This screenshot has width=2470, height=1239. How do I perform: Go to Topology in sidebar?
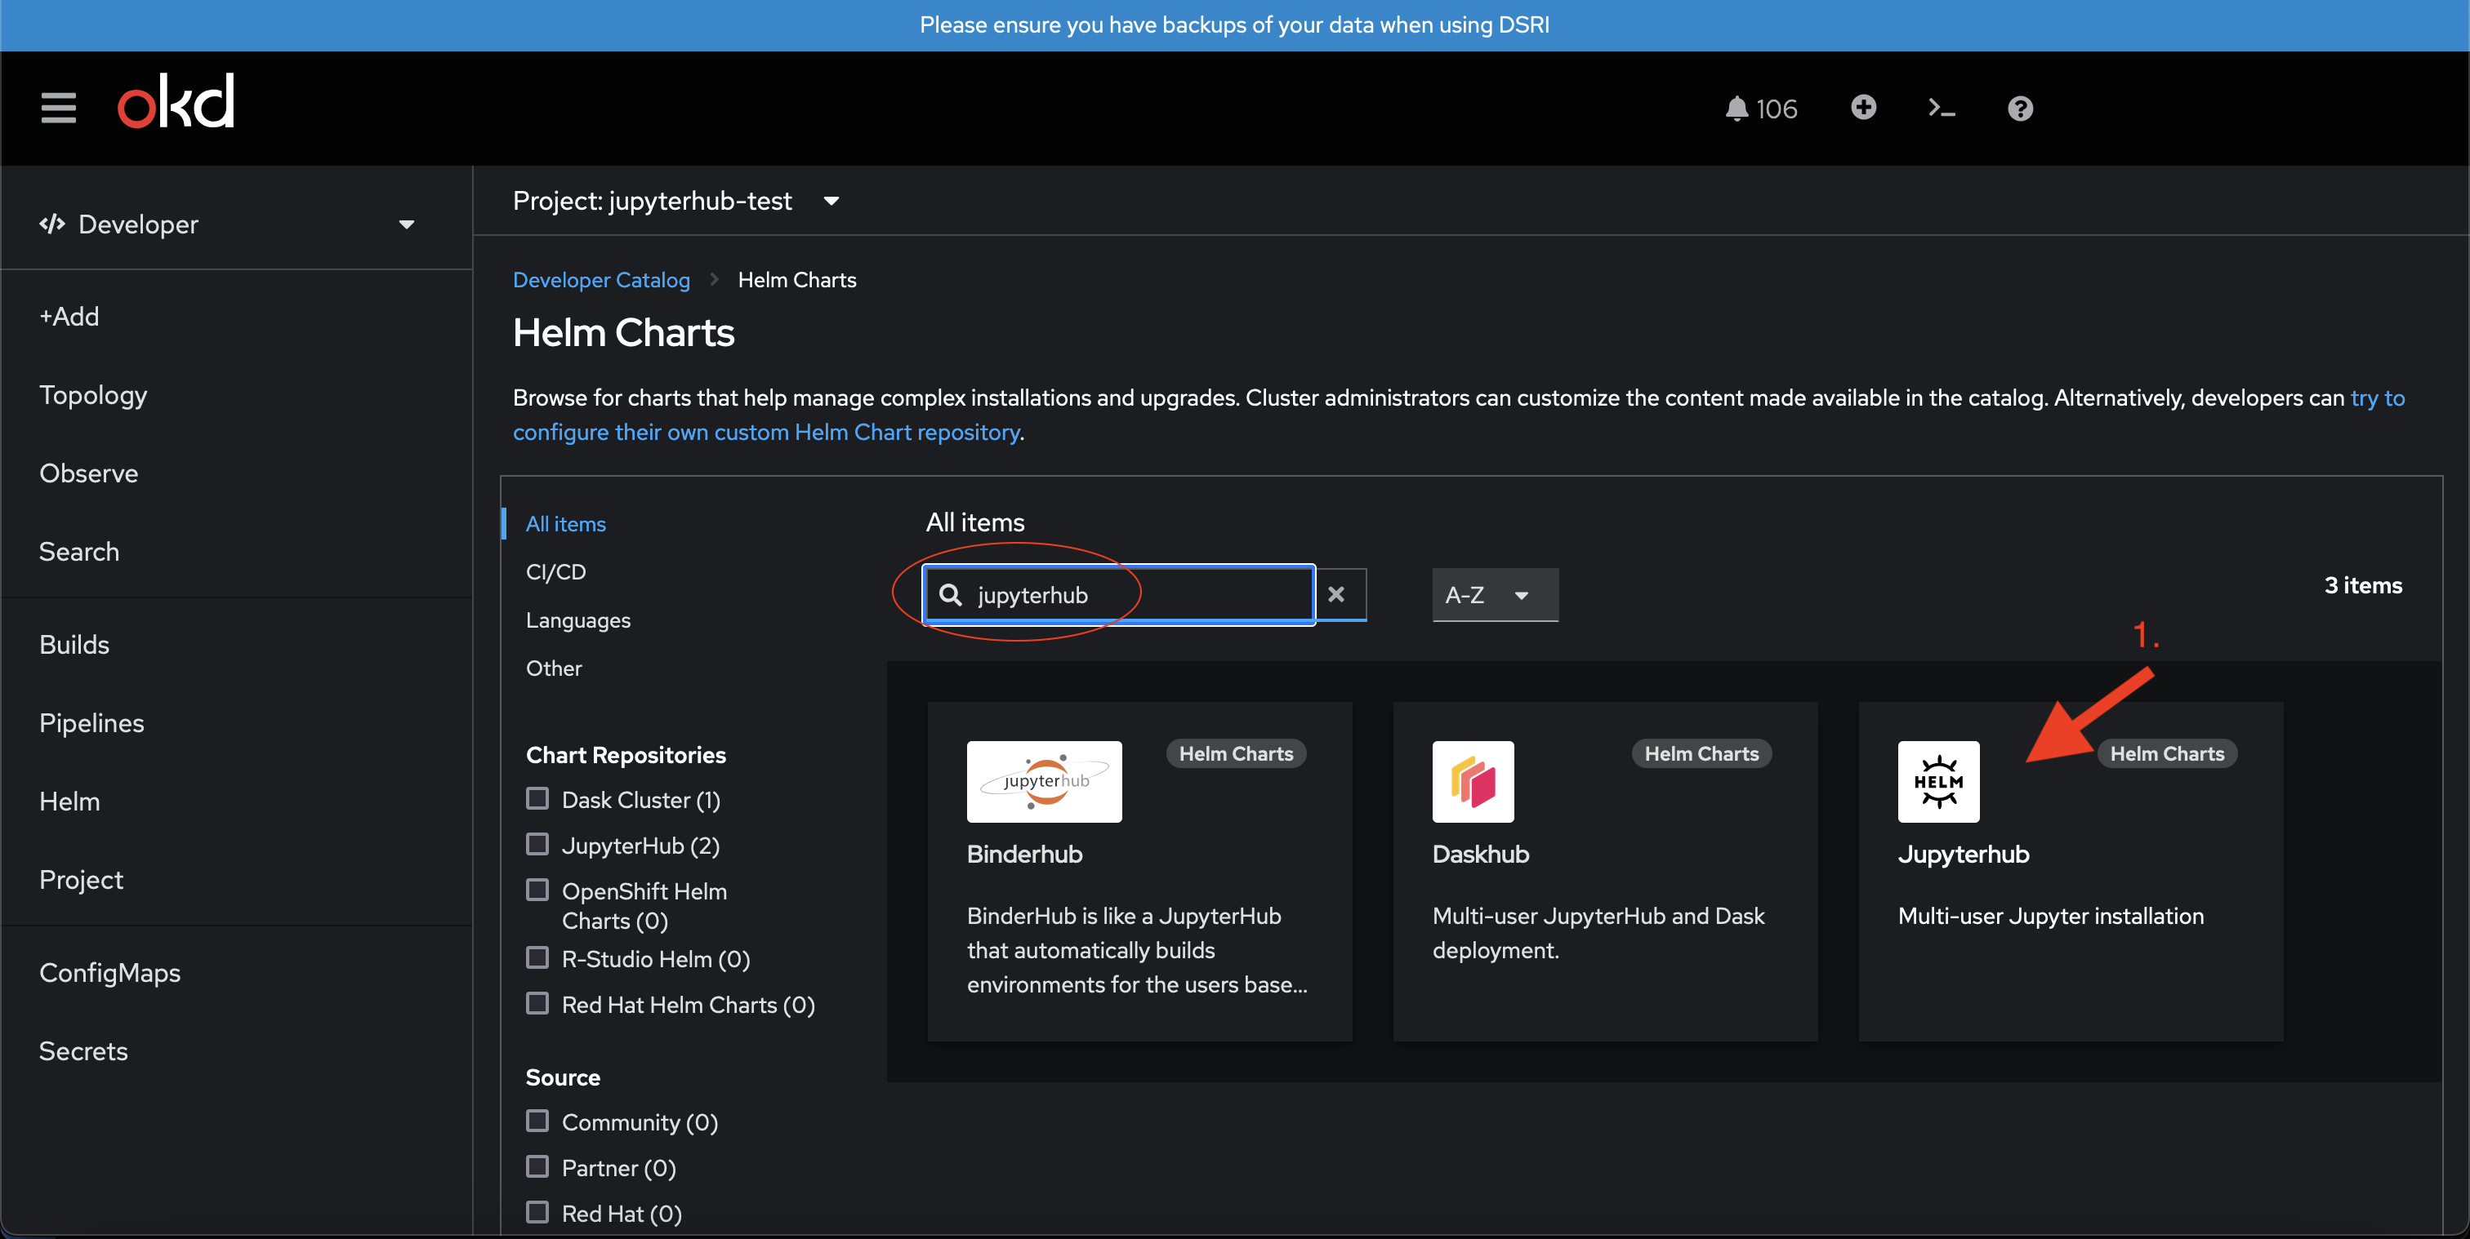click(x=93, y=395)
